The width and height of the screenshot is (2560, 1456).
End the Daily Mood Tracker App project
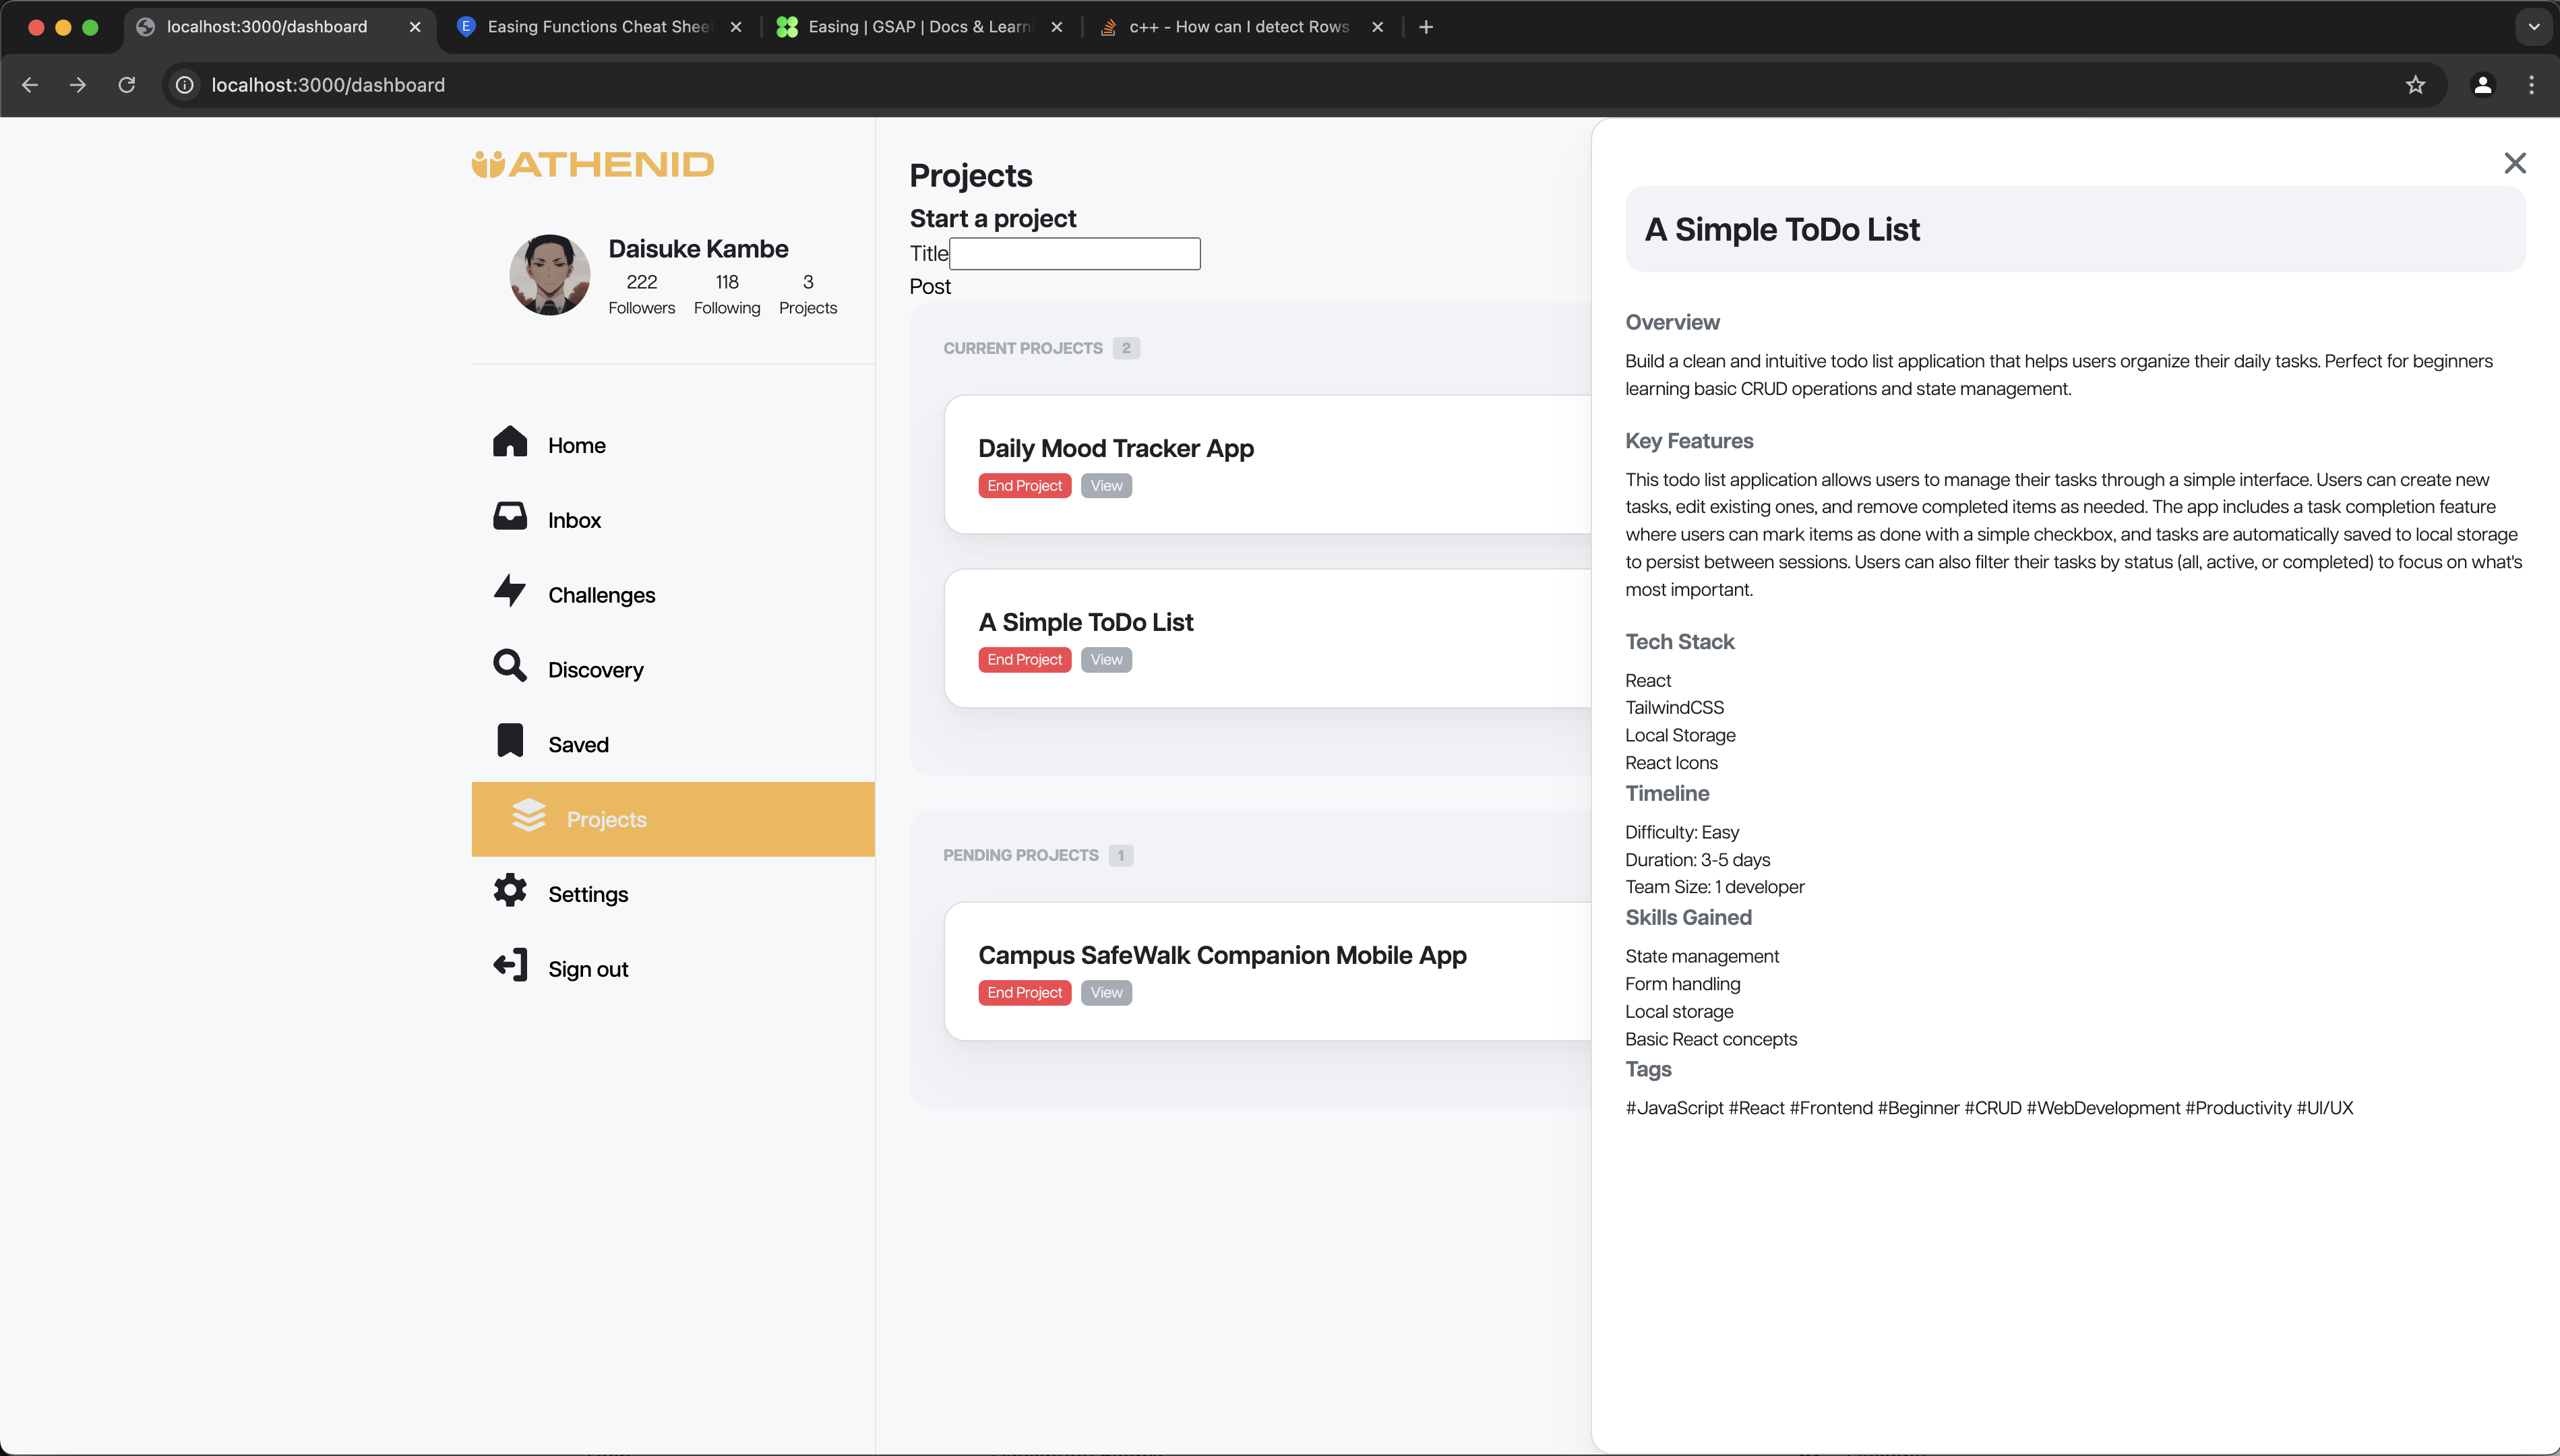point(1024,486)
